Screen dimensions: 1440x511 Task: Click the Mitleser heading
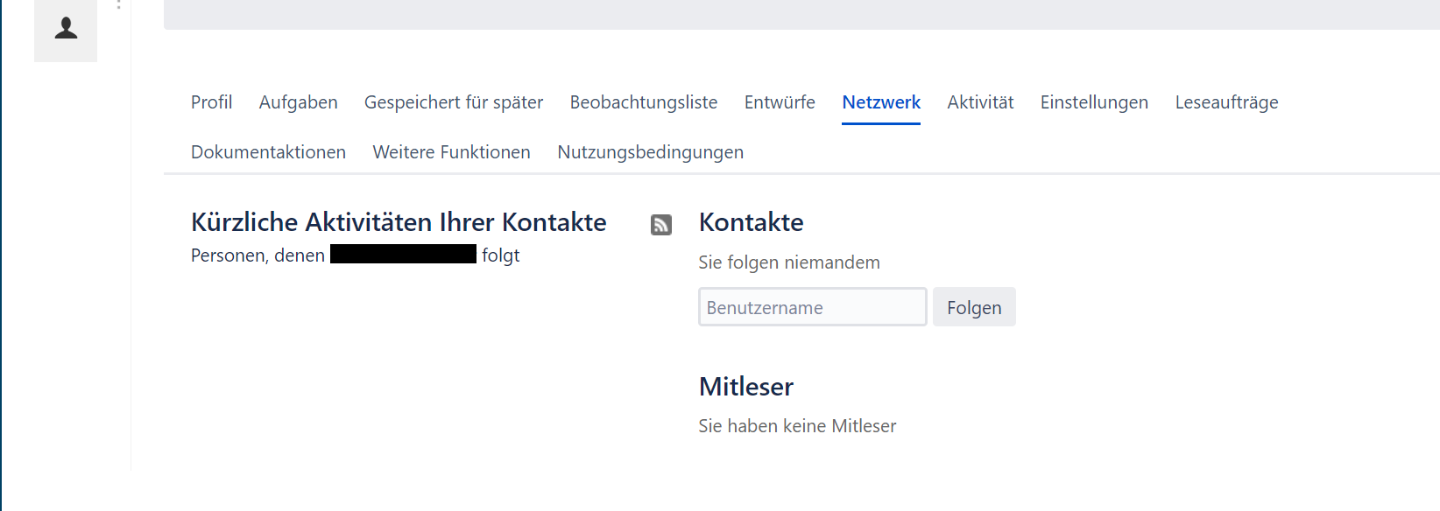pos(745,387)
